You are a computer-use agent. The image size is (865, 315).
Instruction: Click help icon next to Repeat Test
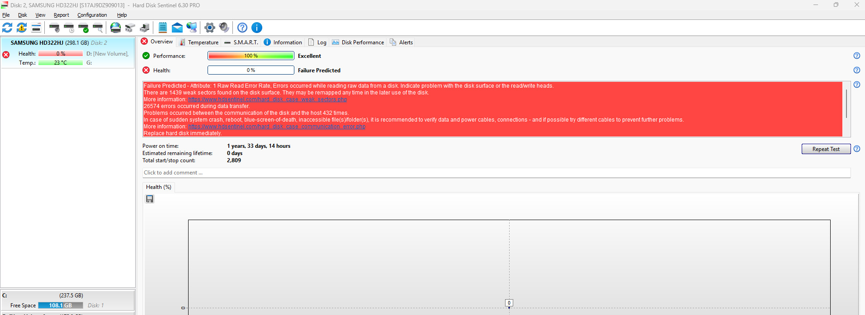click(x=857, y=149)
